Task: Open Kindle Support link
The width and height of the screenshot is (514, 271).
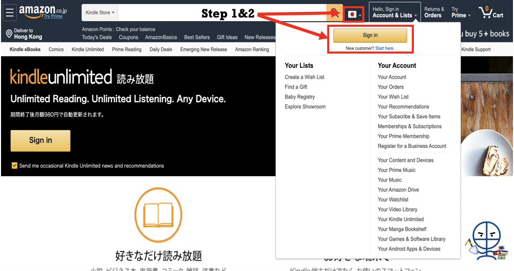Action: (476, 49)
